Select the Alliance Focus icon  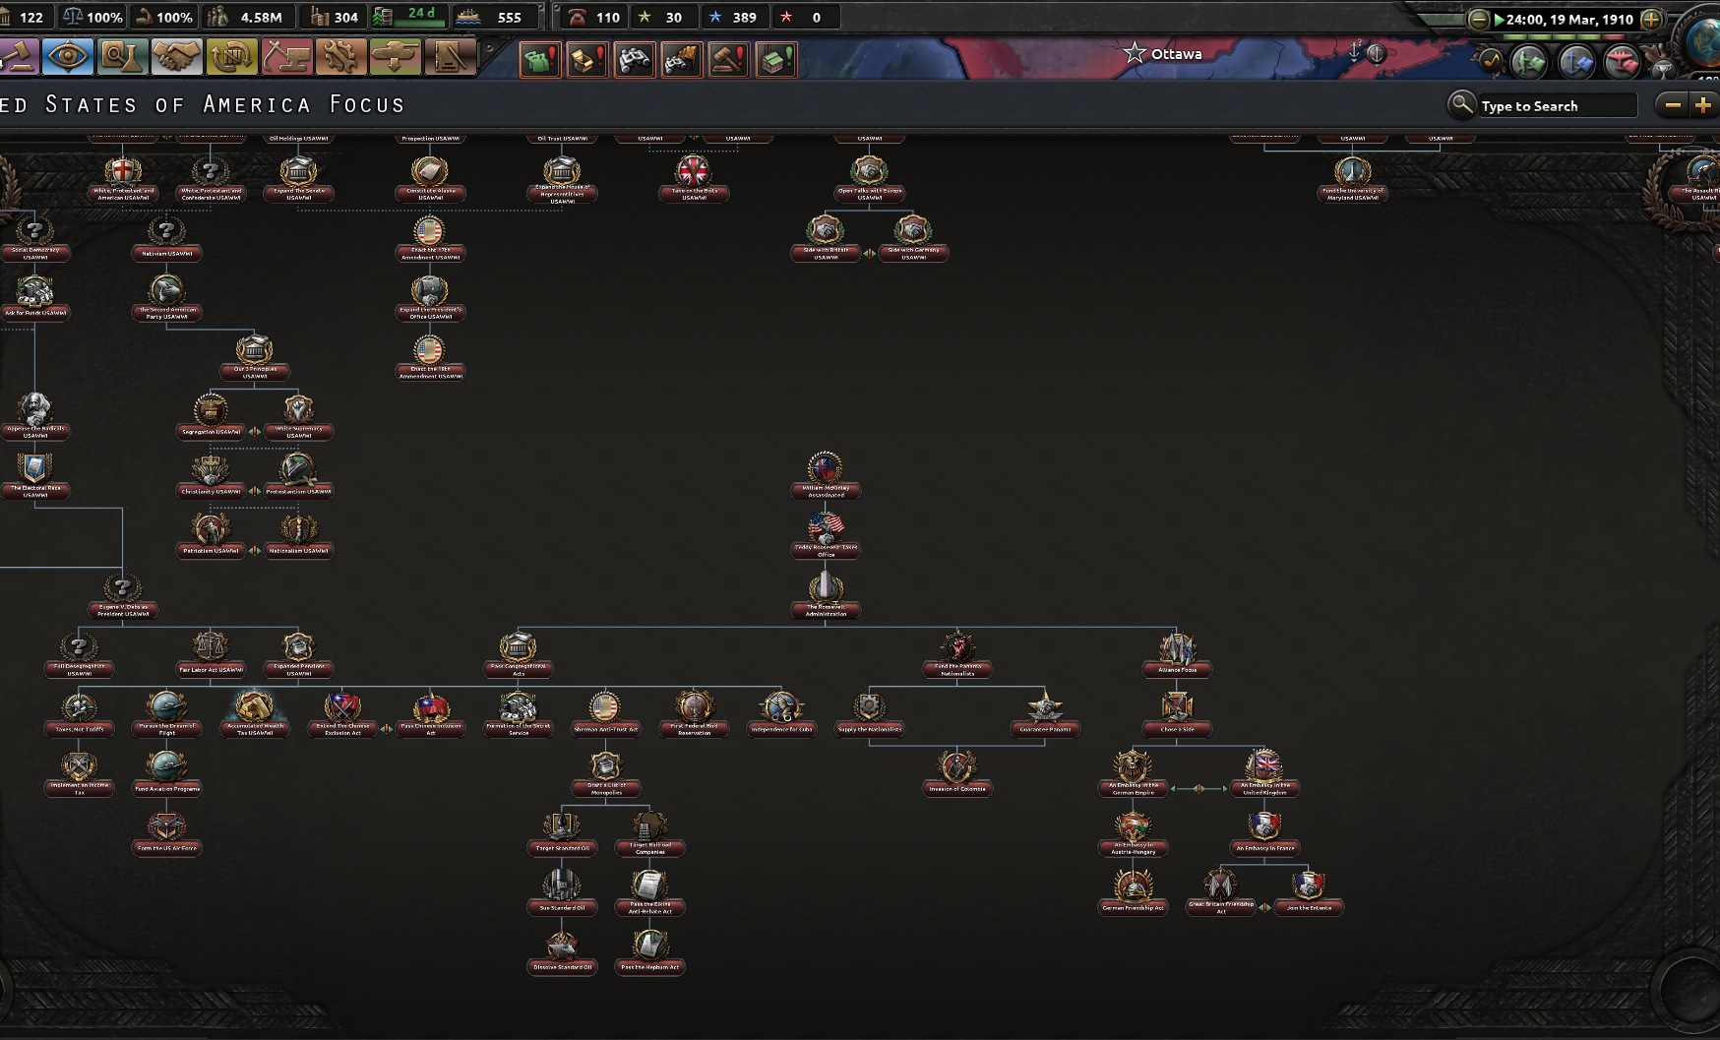tap(1177, 655)
